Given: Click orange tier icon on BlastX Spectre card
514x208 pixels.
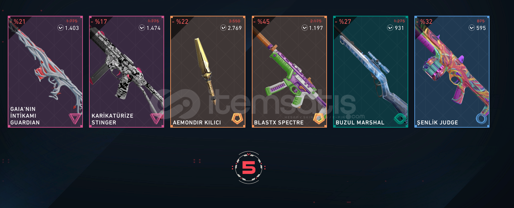Looking at the screenshot, I should [319, 119].
